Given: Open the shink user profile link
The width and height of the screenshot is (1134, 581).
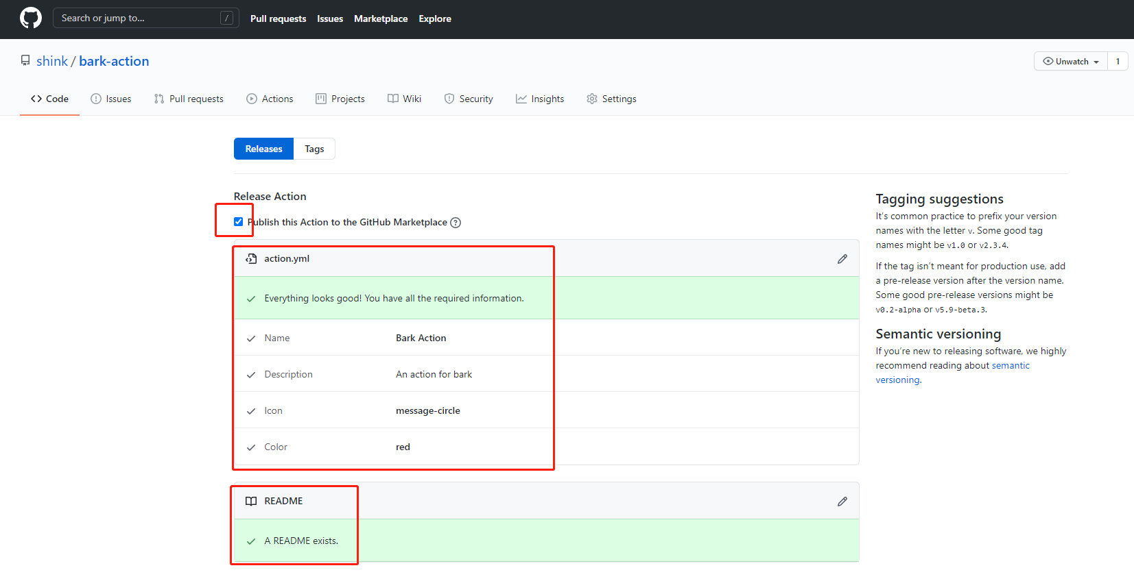Looking at the screenshot, I should click(x=52, y=61).
